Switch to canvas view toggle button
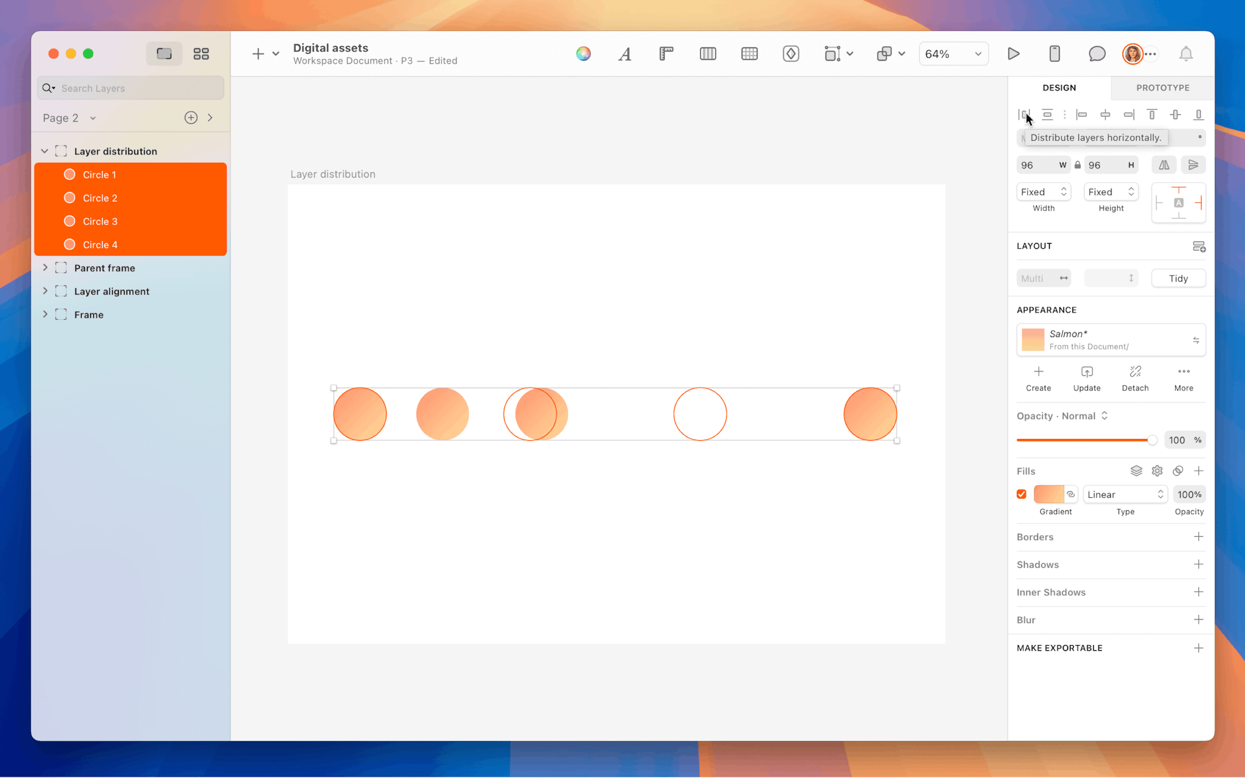The height and width of the screenshot is (778, 1245). click(x=164, y=54)
